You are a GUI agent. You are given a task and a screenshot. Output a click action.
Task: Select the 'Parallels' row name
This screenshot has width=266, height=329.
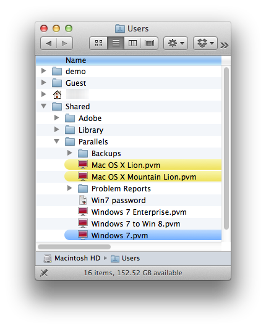click(x=93, y=142)
